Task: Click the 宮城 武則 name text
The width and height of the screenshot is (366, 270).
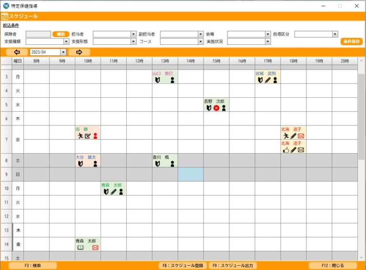Action: coord(265,73)
